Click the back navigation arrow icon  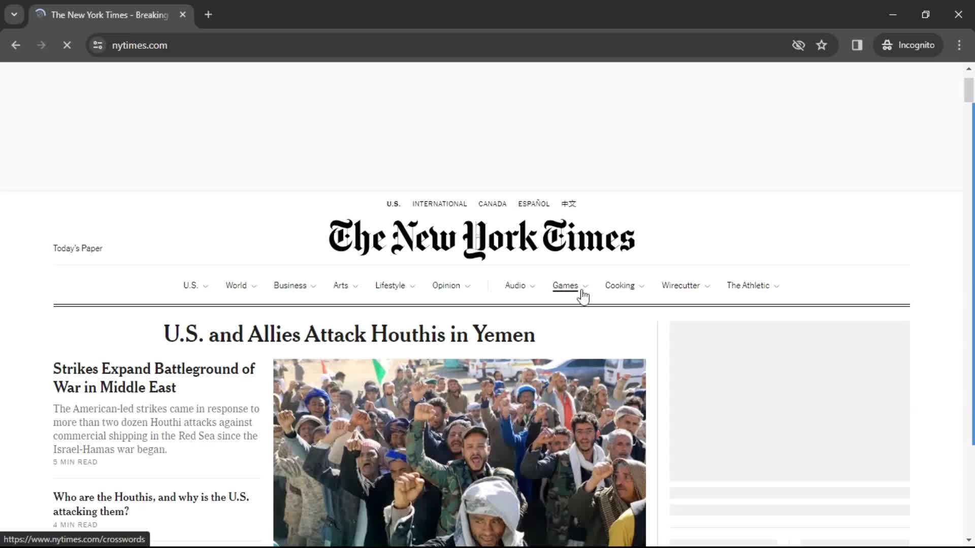tap(15, 45)
